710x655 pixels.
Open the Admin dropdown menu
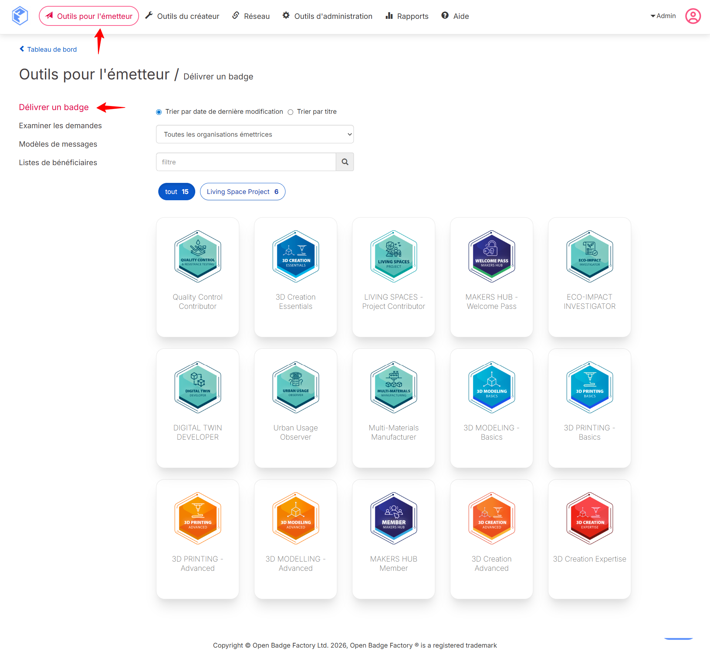663,16
